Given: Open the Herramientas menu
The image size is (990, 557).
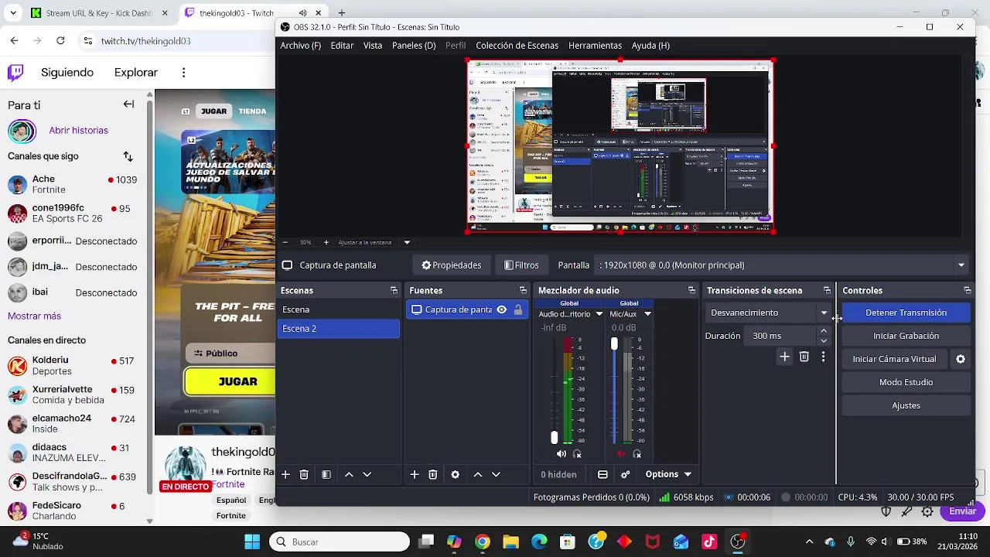Looking at the screenshot, I should point(595,46).
